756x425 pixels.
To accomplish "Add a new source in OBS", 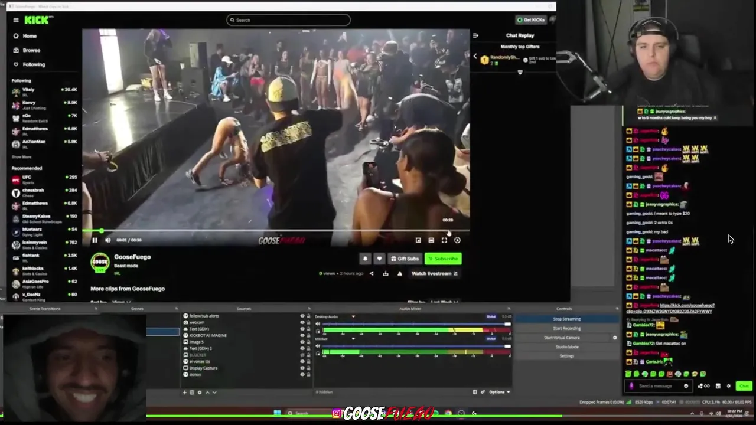I will [185, 393].
